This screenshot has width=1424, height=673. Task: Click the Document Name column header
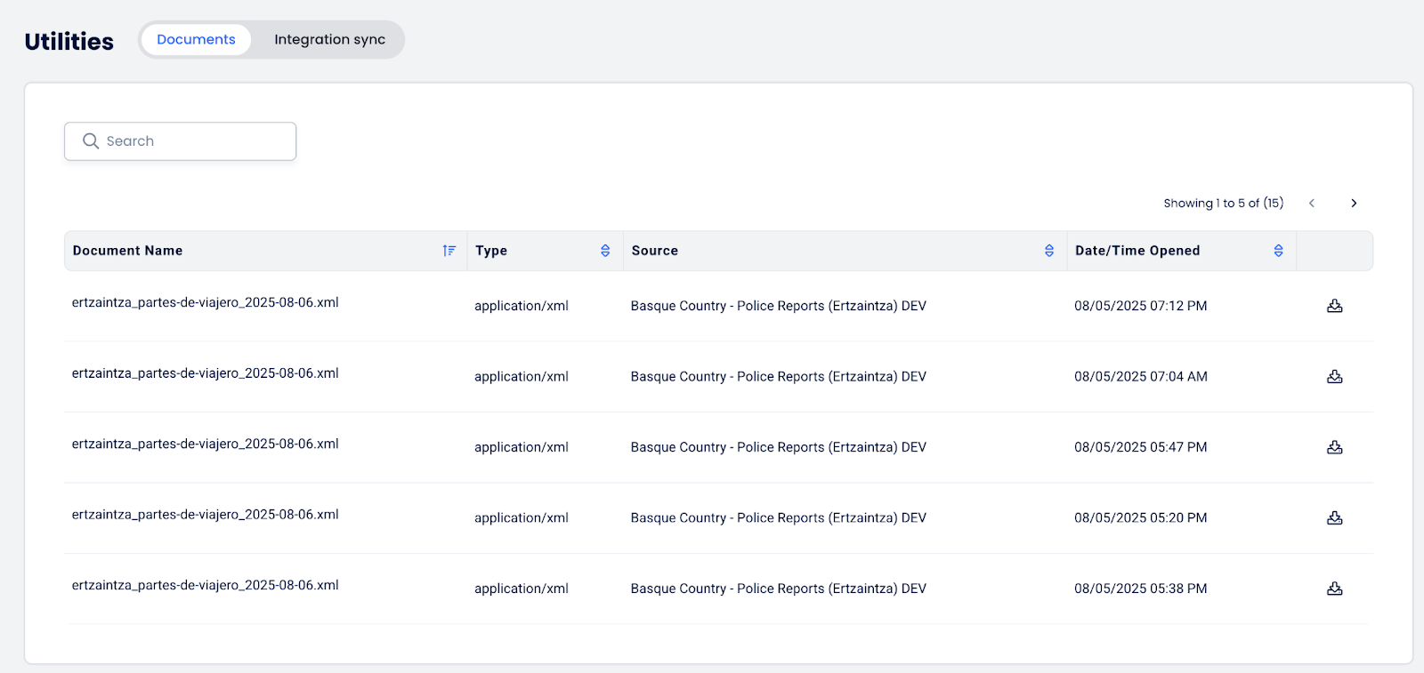pyautogui.click(x=127, y=251)
